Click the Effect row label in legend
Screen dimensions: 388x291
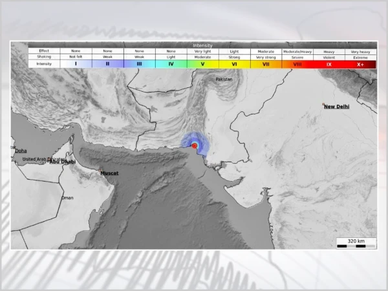(44, 50)
